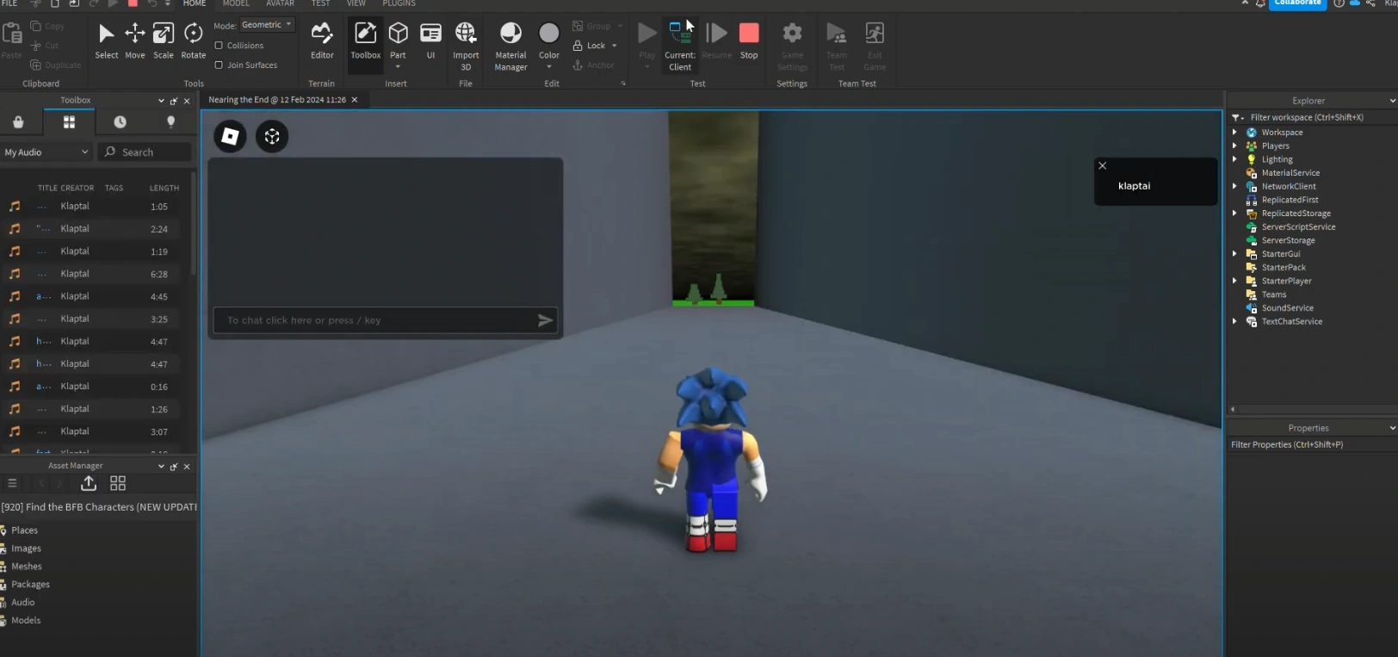Click the round icon beside Roblox menu button
The height and width of the screenshot is (657, 1398).
(272, 136)
